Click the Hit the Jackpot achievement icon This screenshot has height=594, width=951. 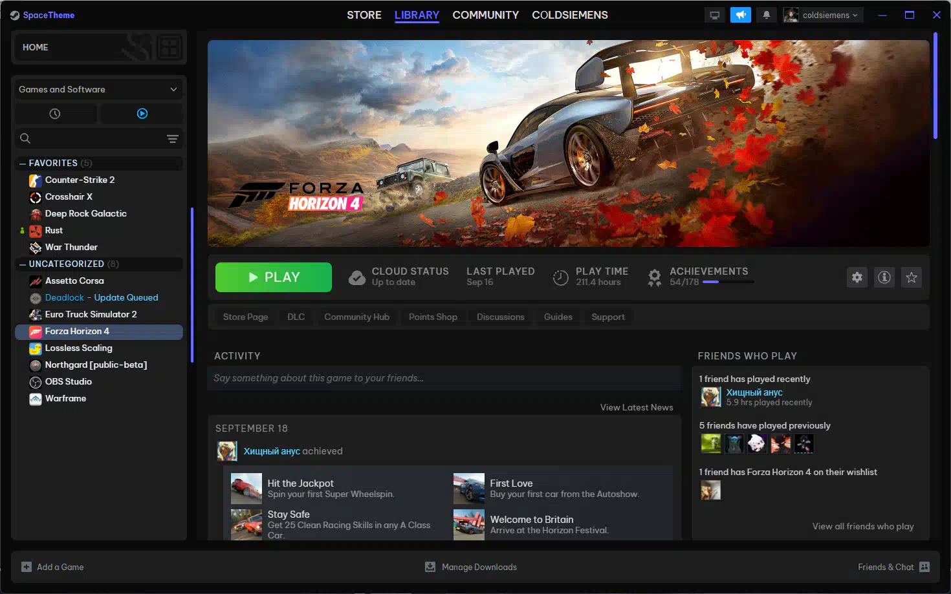(x=246, y=489)
